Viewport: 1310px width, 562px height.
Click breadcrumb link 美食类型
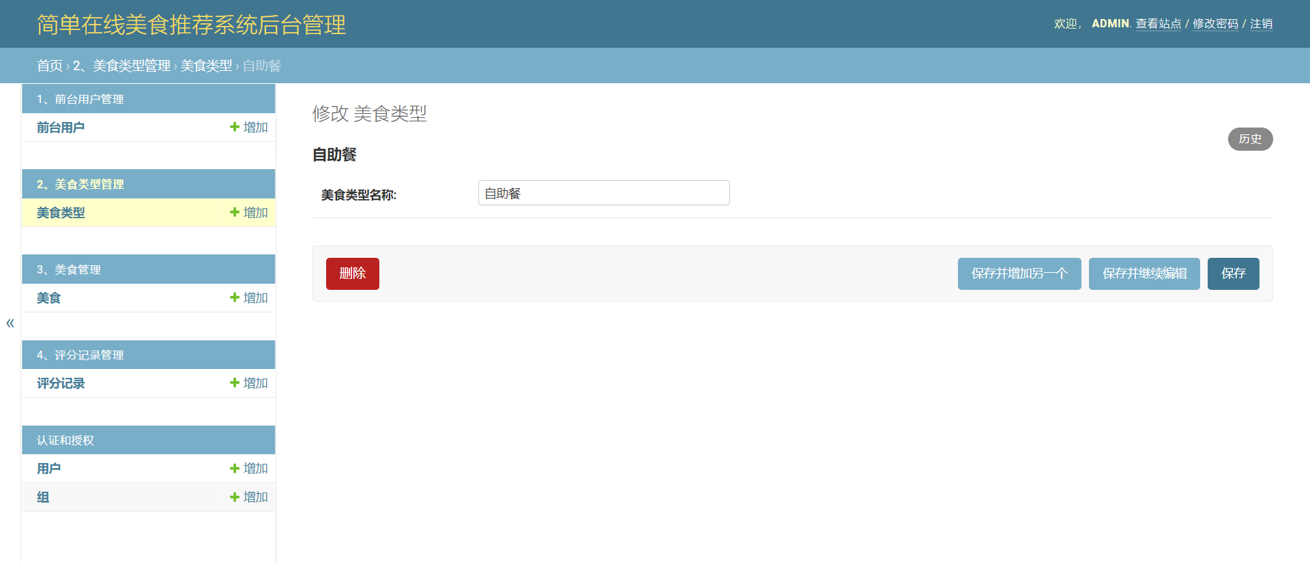click(x=206, y=65)
